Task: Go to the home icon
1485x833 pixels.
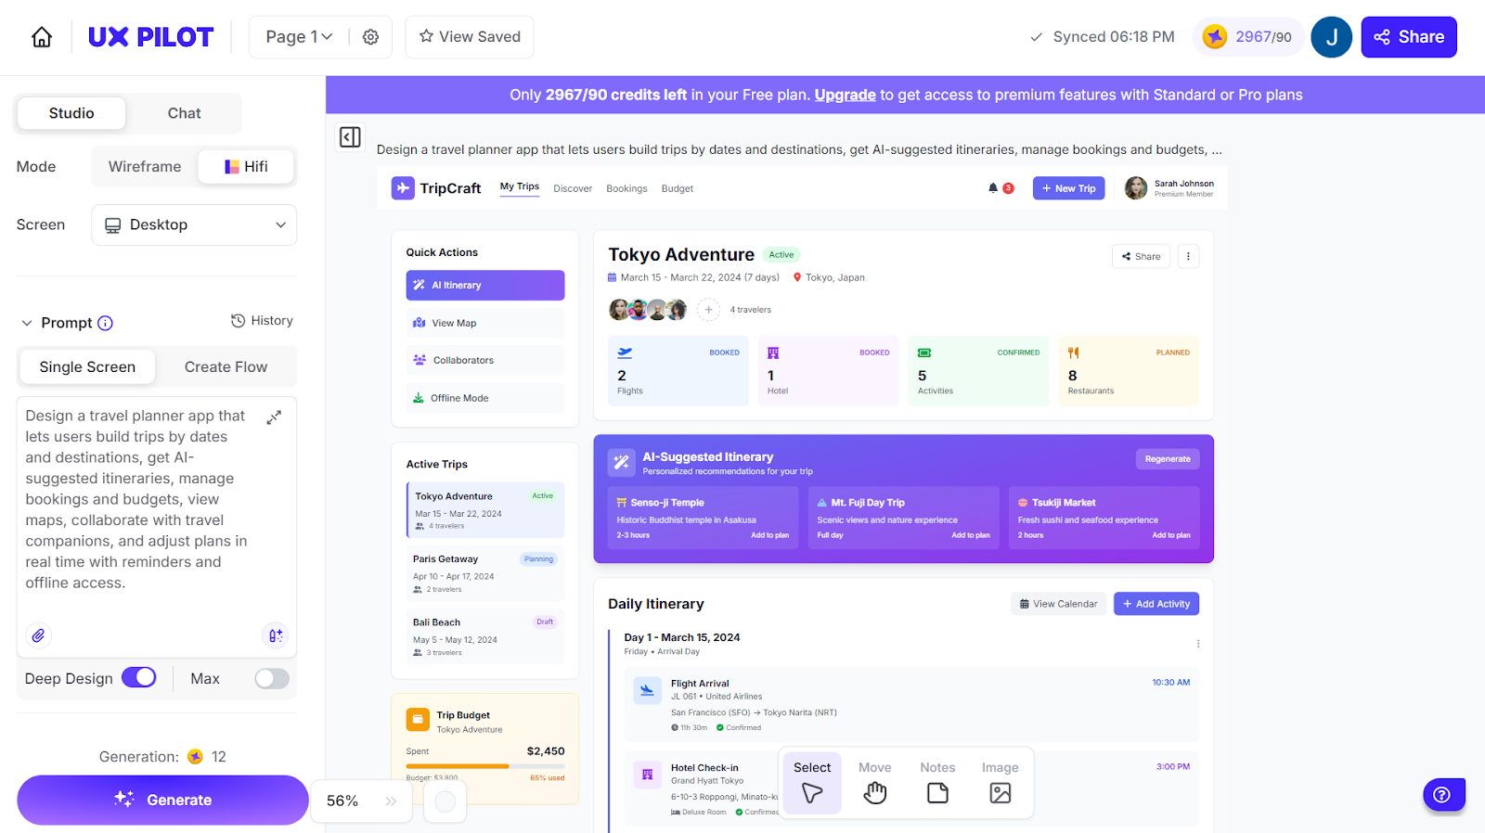Action: 42,37
